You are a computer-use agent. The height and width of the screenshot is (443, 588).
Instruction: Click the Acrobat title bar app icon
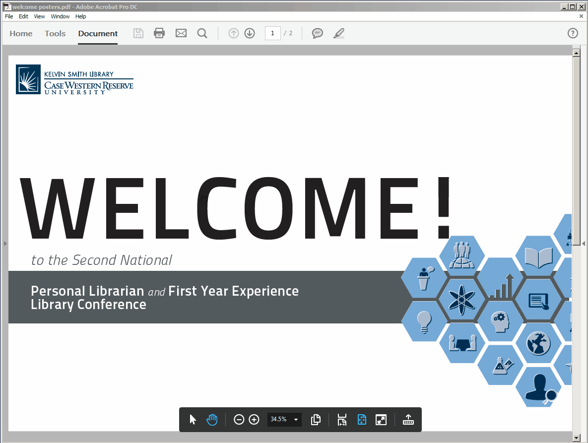[7, 7]
